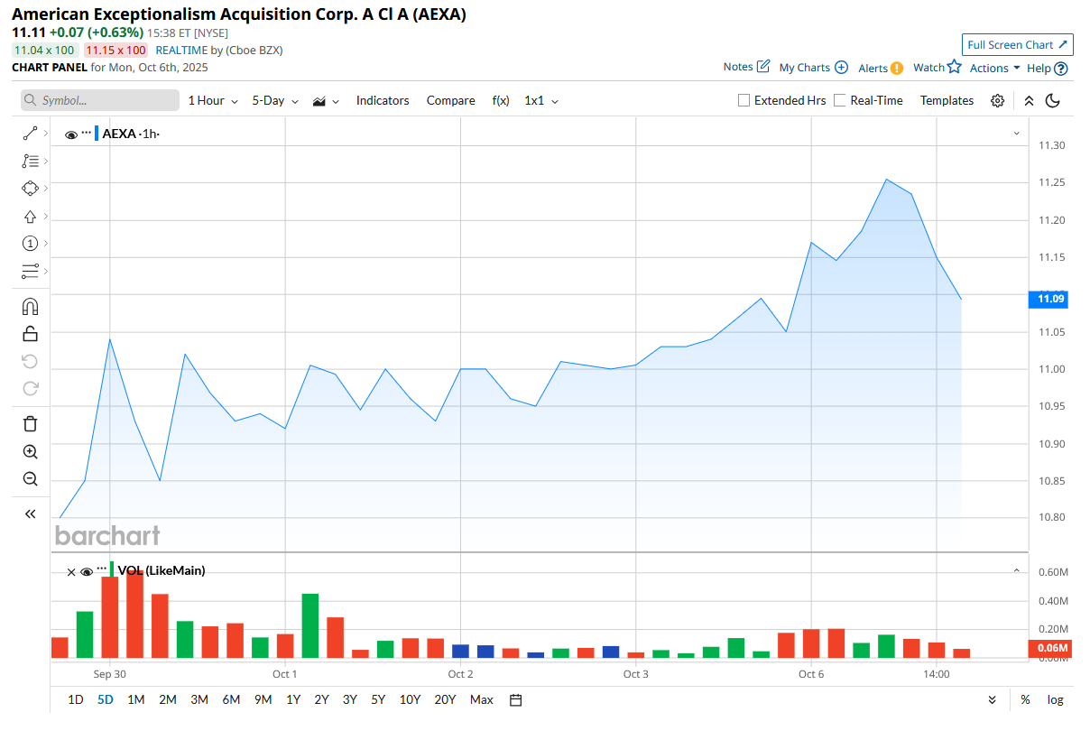The image size is (1090, 740).
Task: Select the shapes drawing tool
Action: coord(30,189)
